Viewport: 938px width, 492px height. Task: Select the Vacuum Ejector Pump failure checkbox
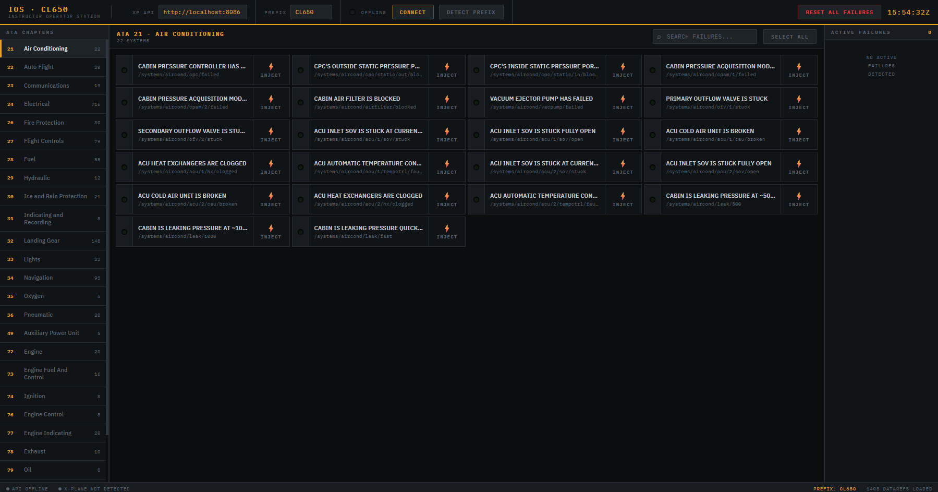click(x=476, y=103)
